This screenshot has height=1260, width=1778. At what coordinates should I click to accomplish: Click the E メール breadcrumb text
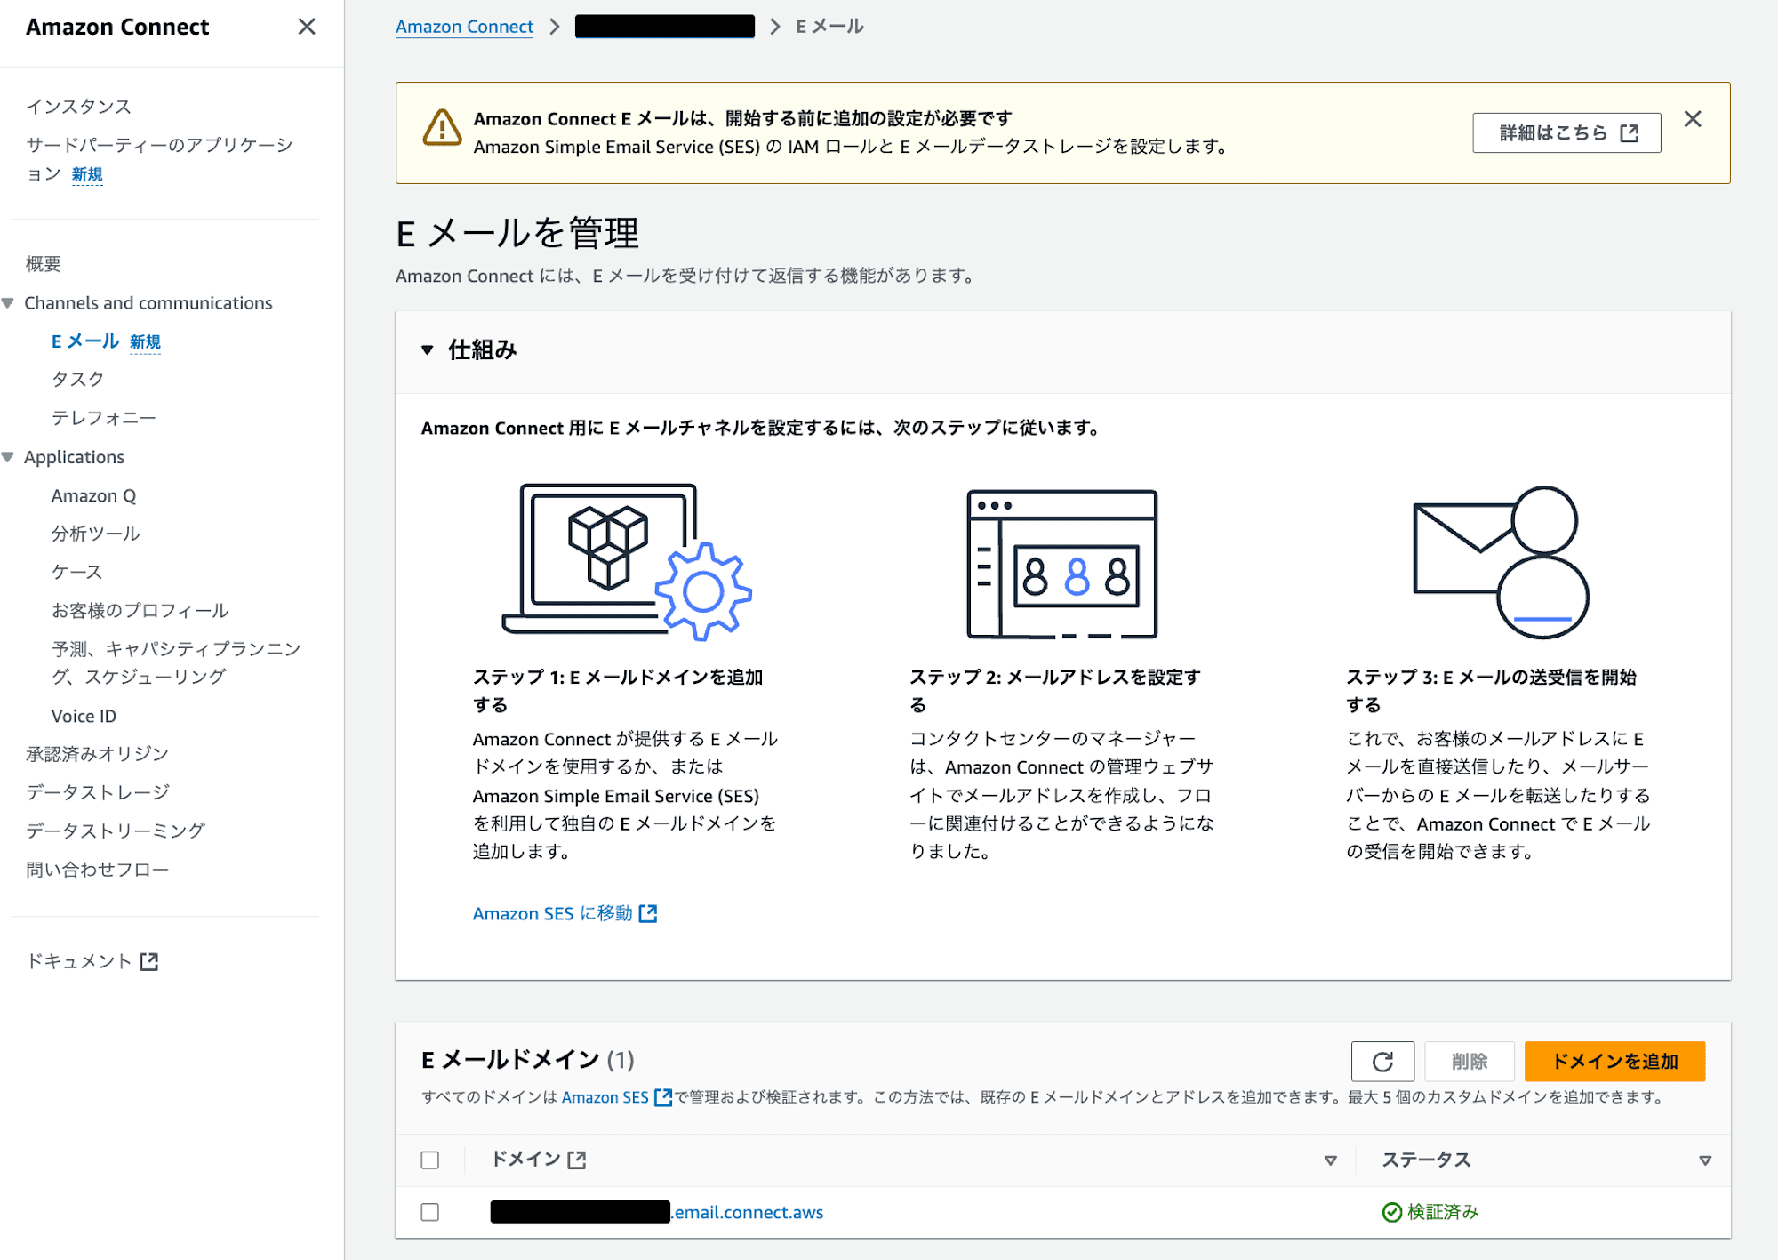pyautogui.click(x=829, y=27)
